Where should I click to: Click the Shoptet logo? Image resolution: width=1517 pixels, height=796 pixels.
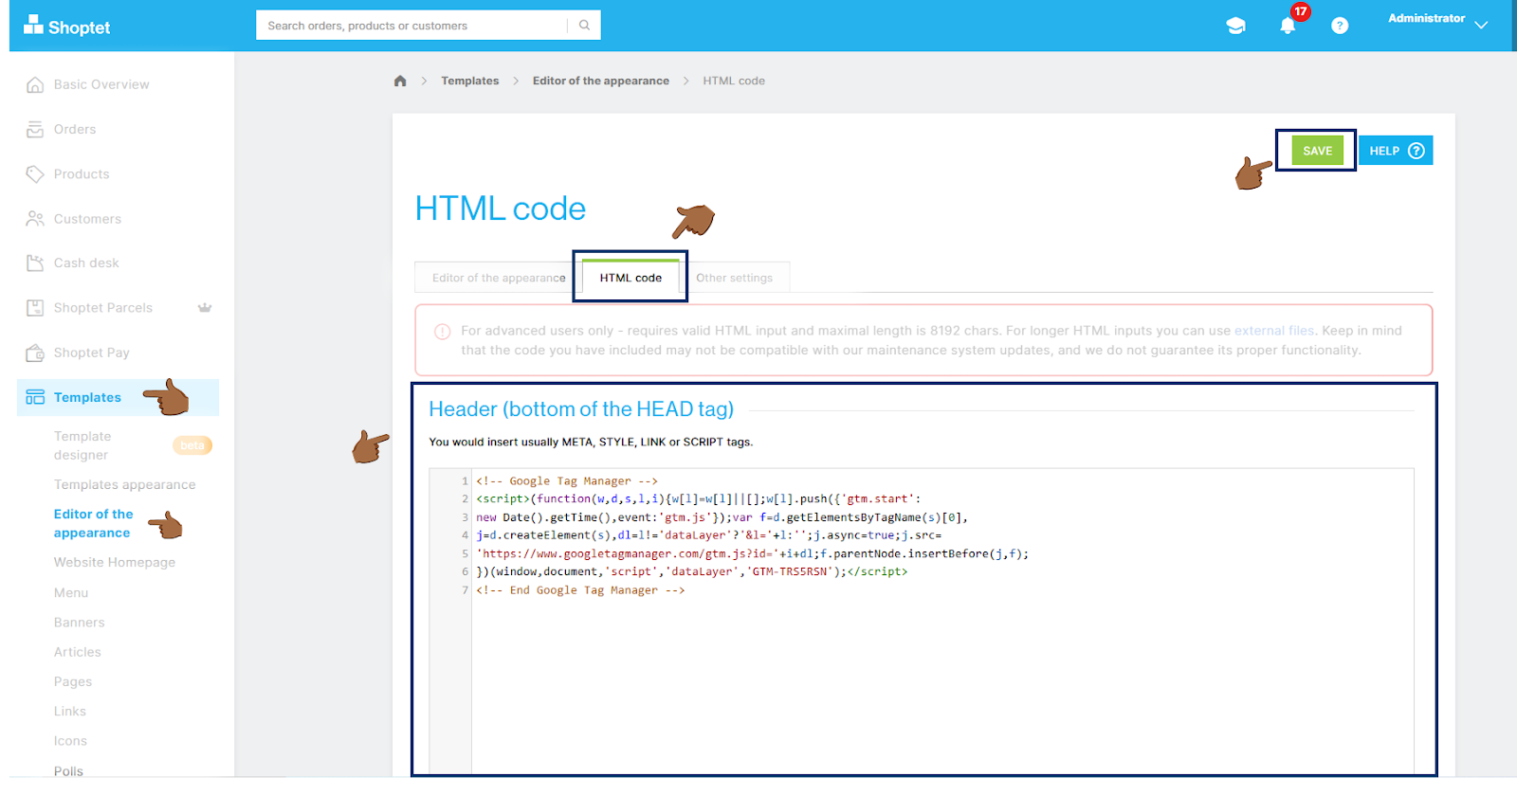(x=66, y=26)
